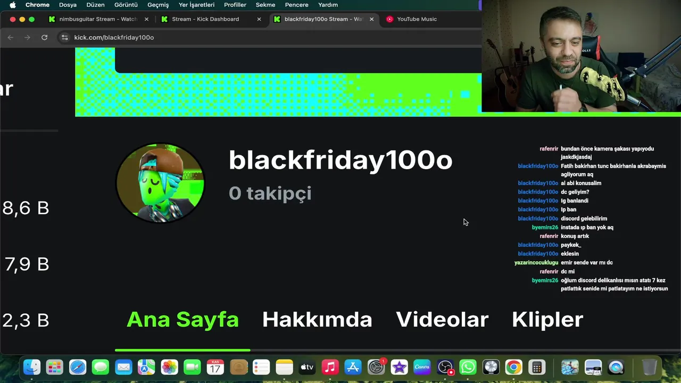The height and width of the screenshot is (383, 681).
Task: Click rafenrir username beside 'konuş artık'
Action: 549,236
